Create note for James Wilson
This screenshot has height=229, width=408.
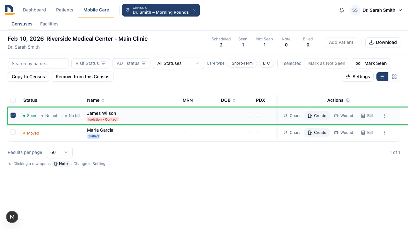tap(317, 116)
